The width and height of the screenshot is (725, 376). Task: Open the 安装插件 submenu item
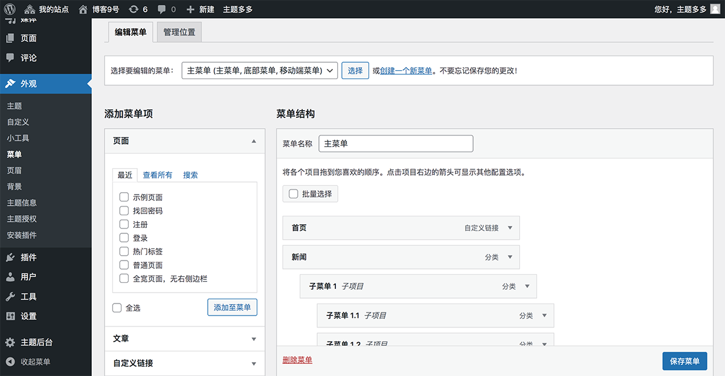click(22, 235)
